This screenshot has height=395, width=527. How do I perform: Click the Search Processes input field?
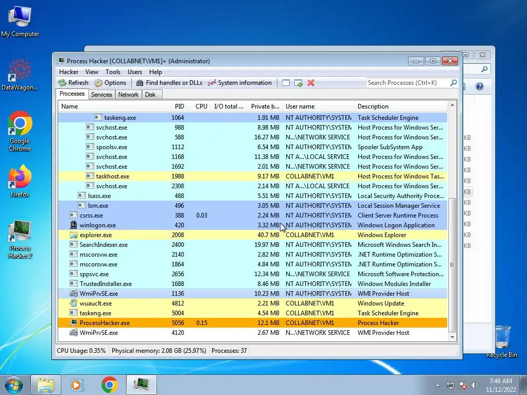[x=408, y=83]
